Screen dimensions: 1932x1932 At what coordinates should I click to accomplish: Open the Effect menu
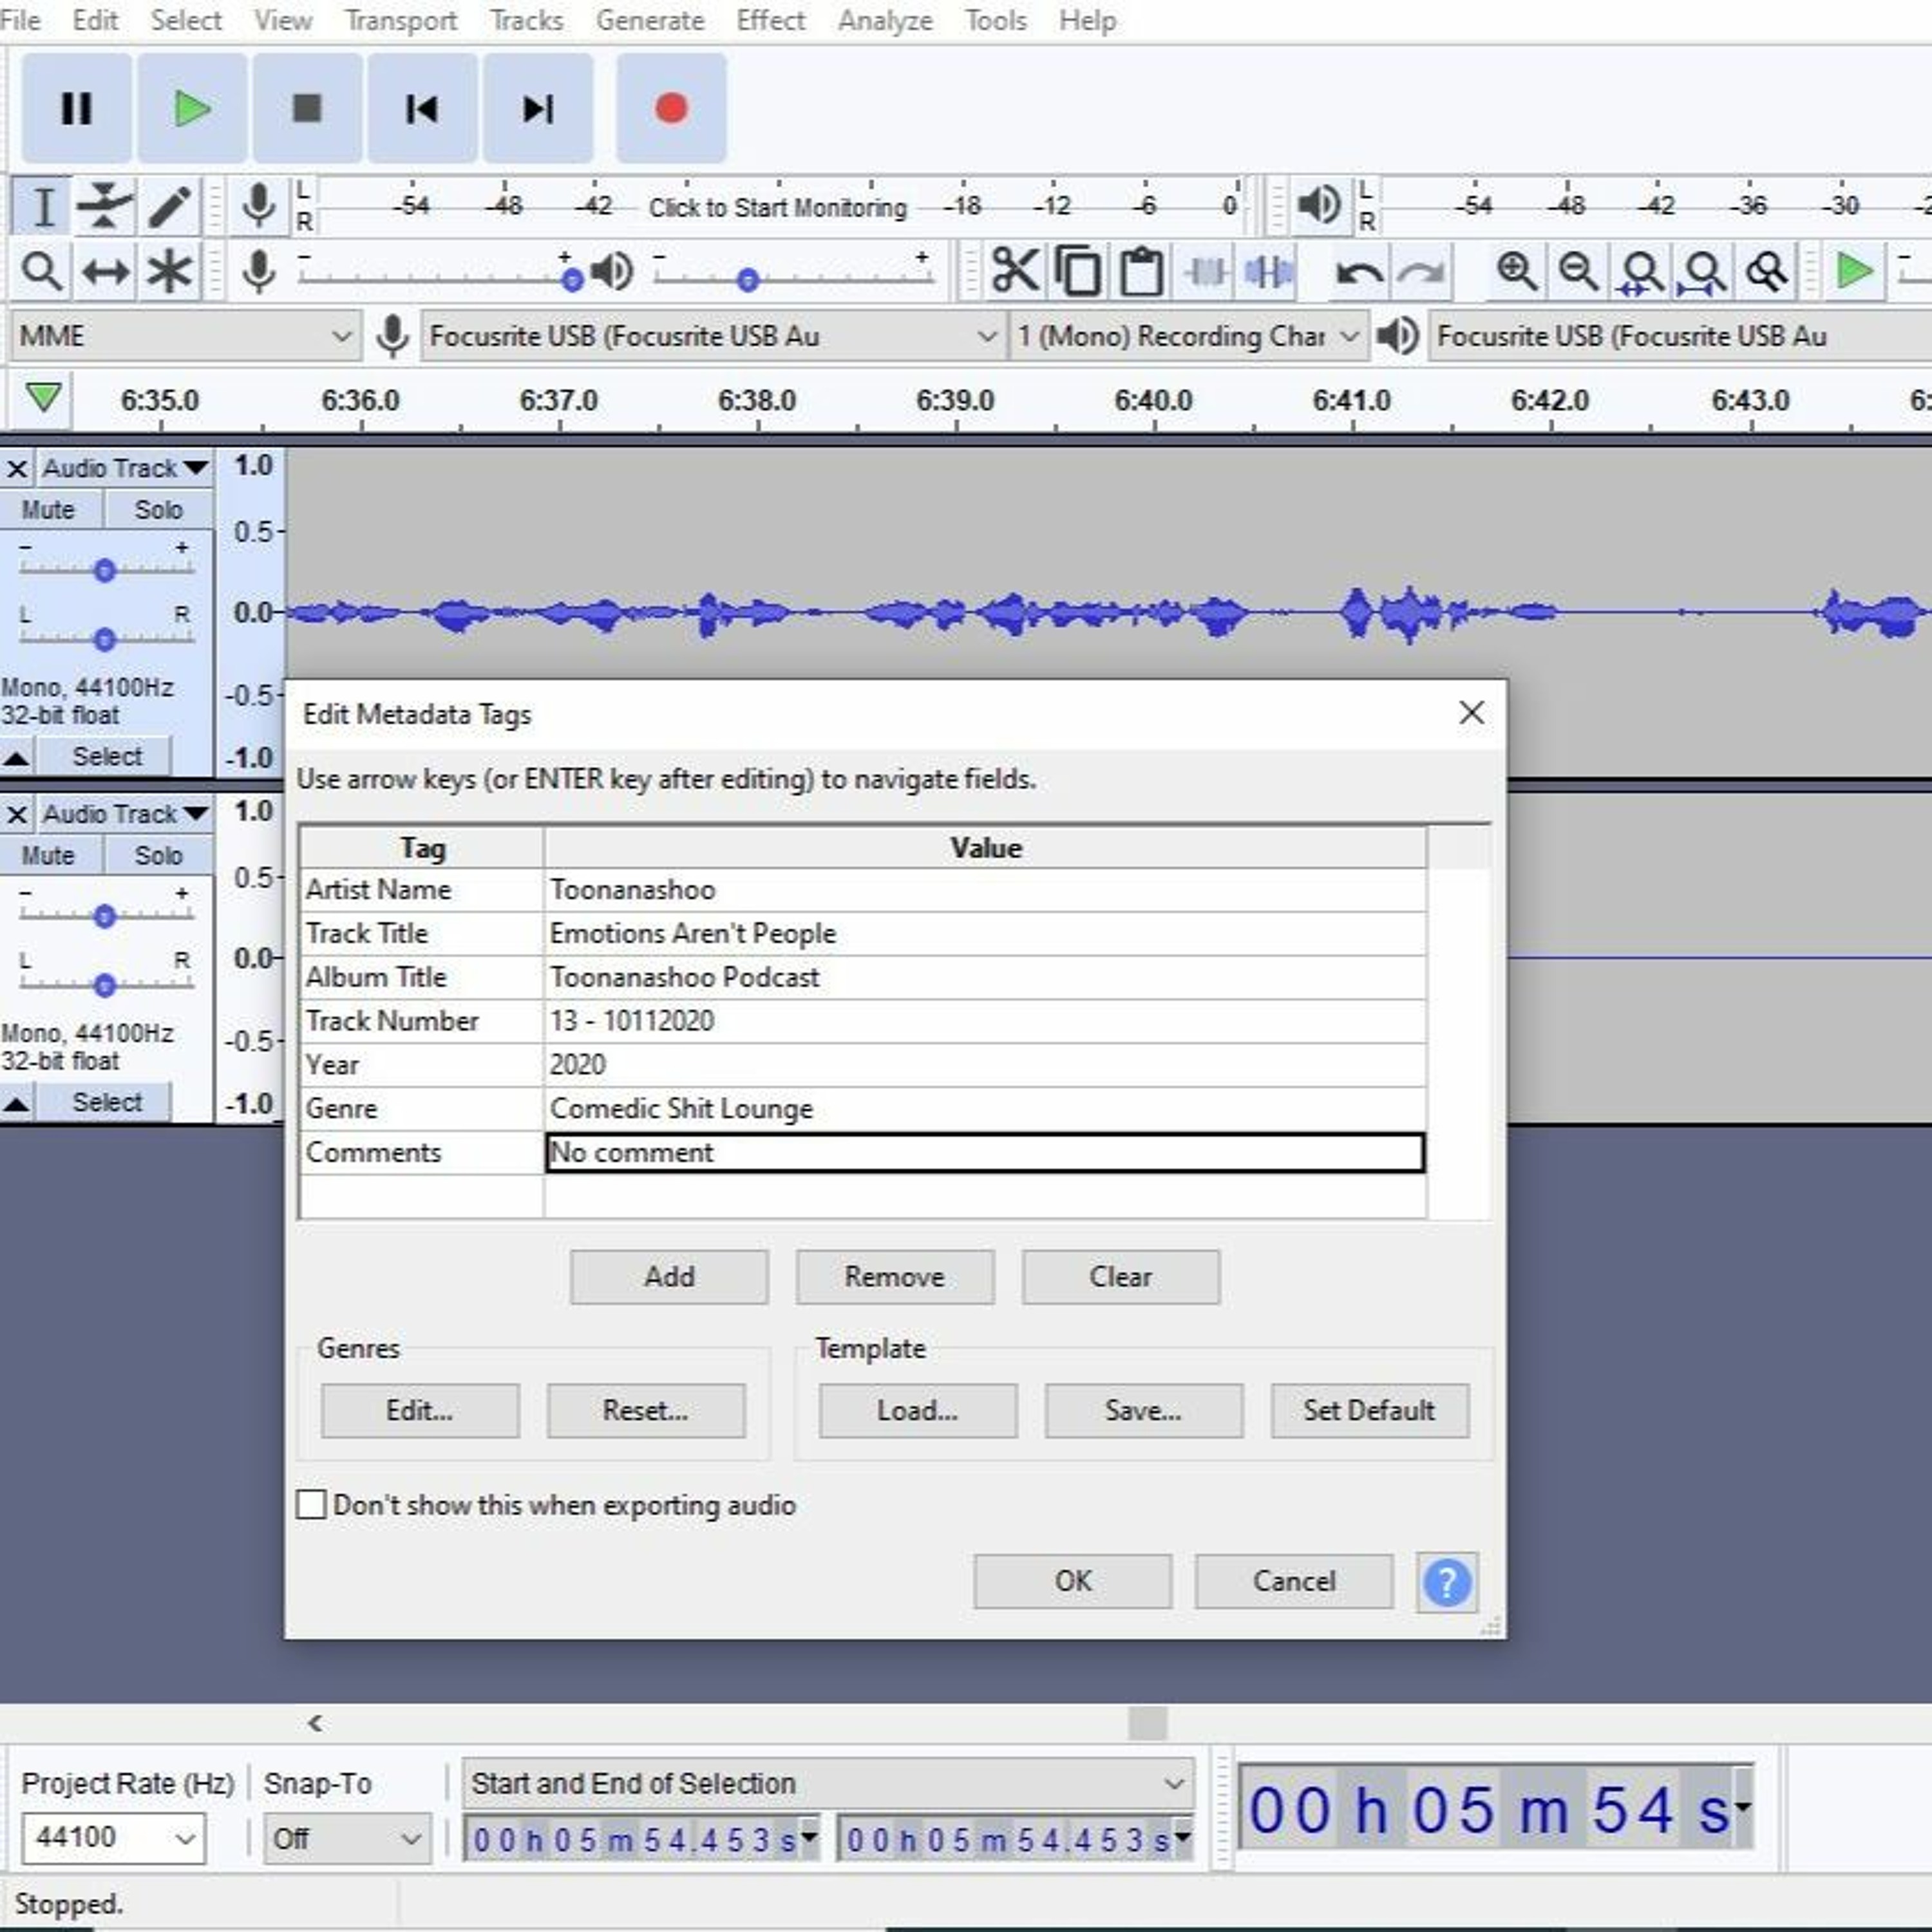pyautogui.click(x=770, y=20)
